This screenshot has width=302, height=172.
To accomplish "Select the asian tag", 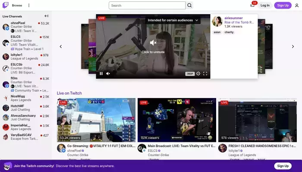I will (217, 32).
